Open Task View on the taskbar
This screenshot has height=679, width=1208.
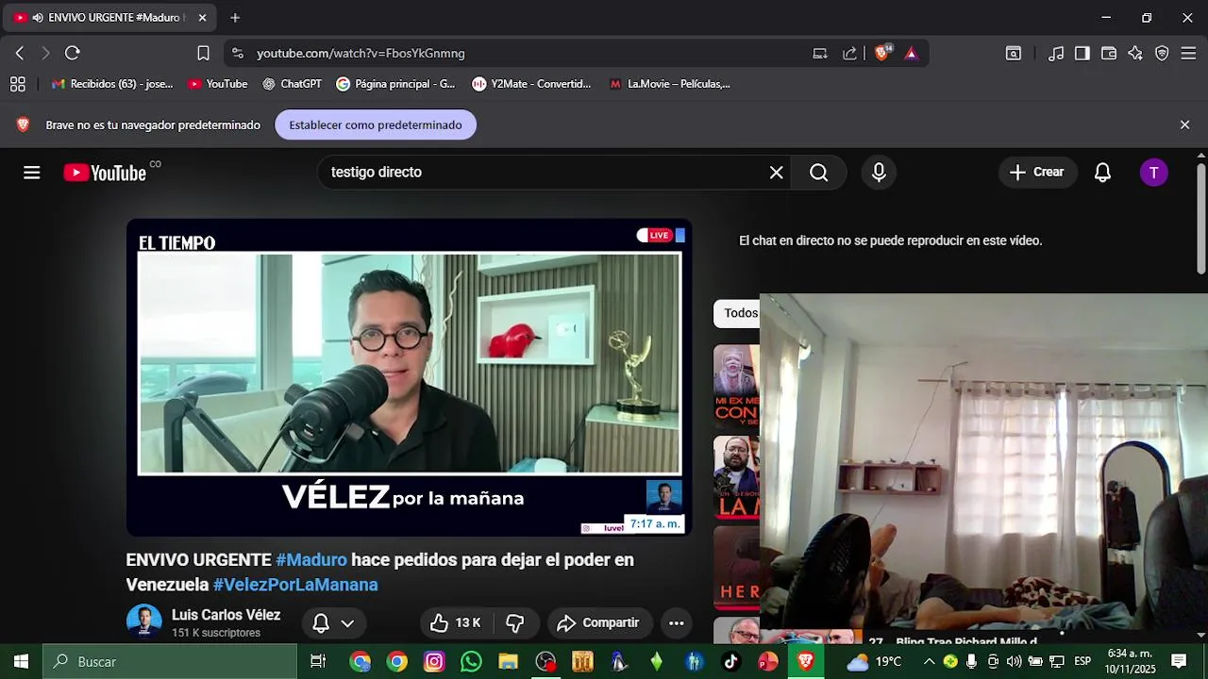tap(318, 662)
